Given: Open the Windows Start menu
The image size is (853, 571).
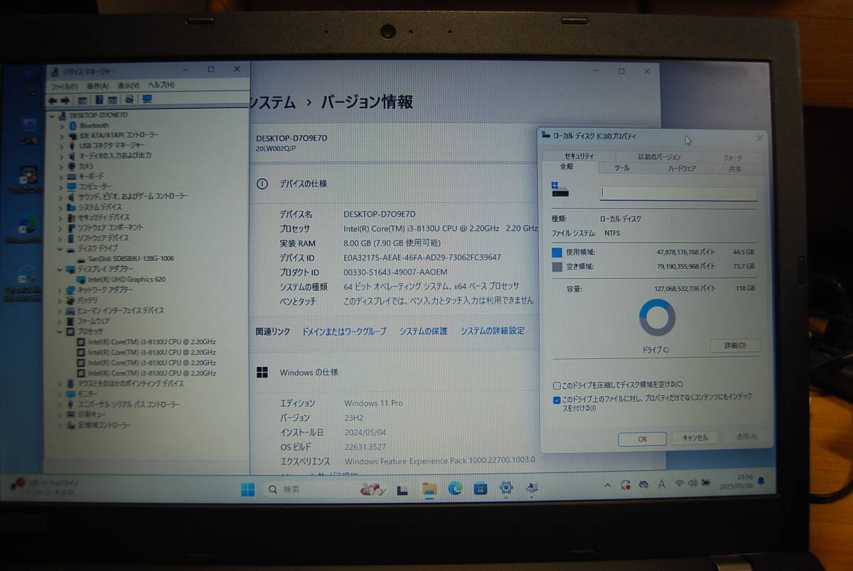Looking at the screenshot, I should [x=247, y=489].
